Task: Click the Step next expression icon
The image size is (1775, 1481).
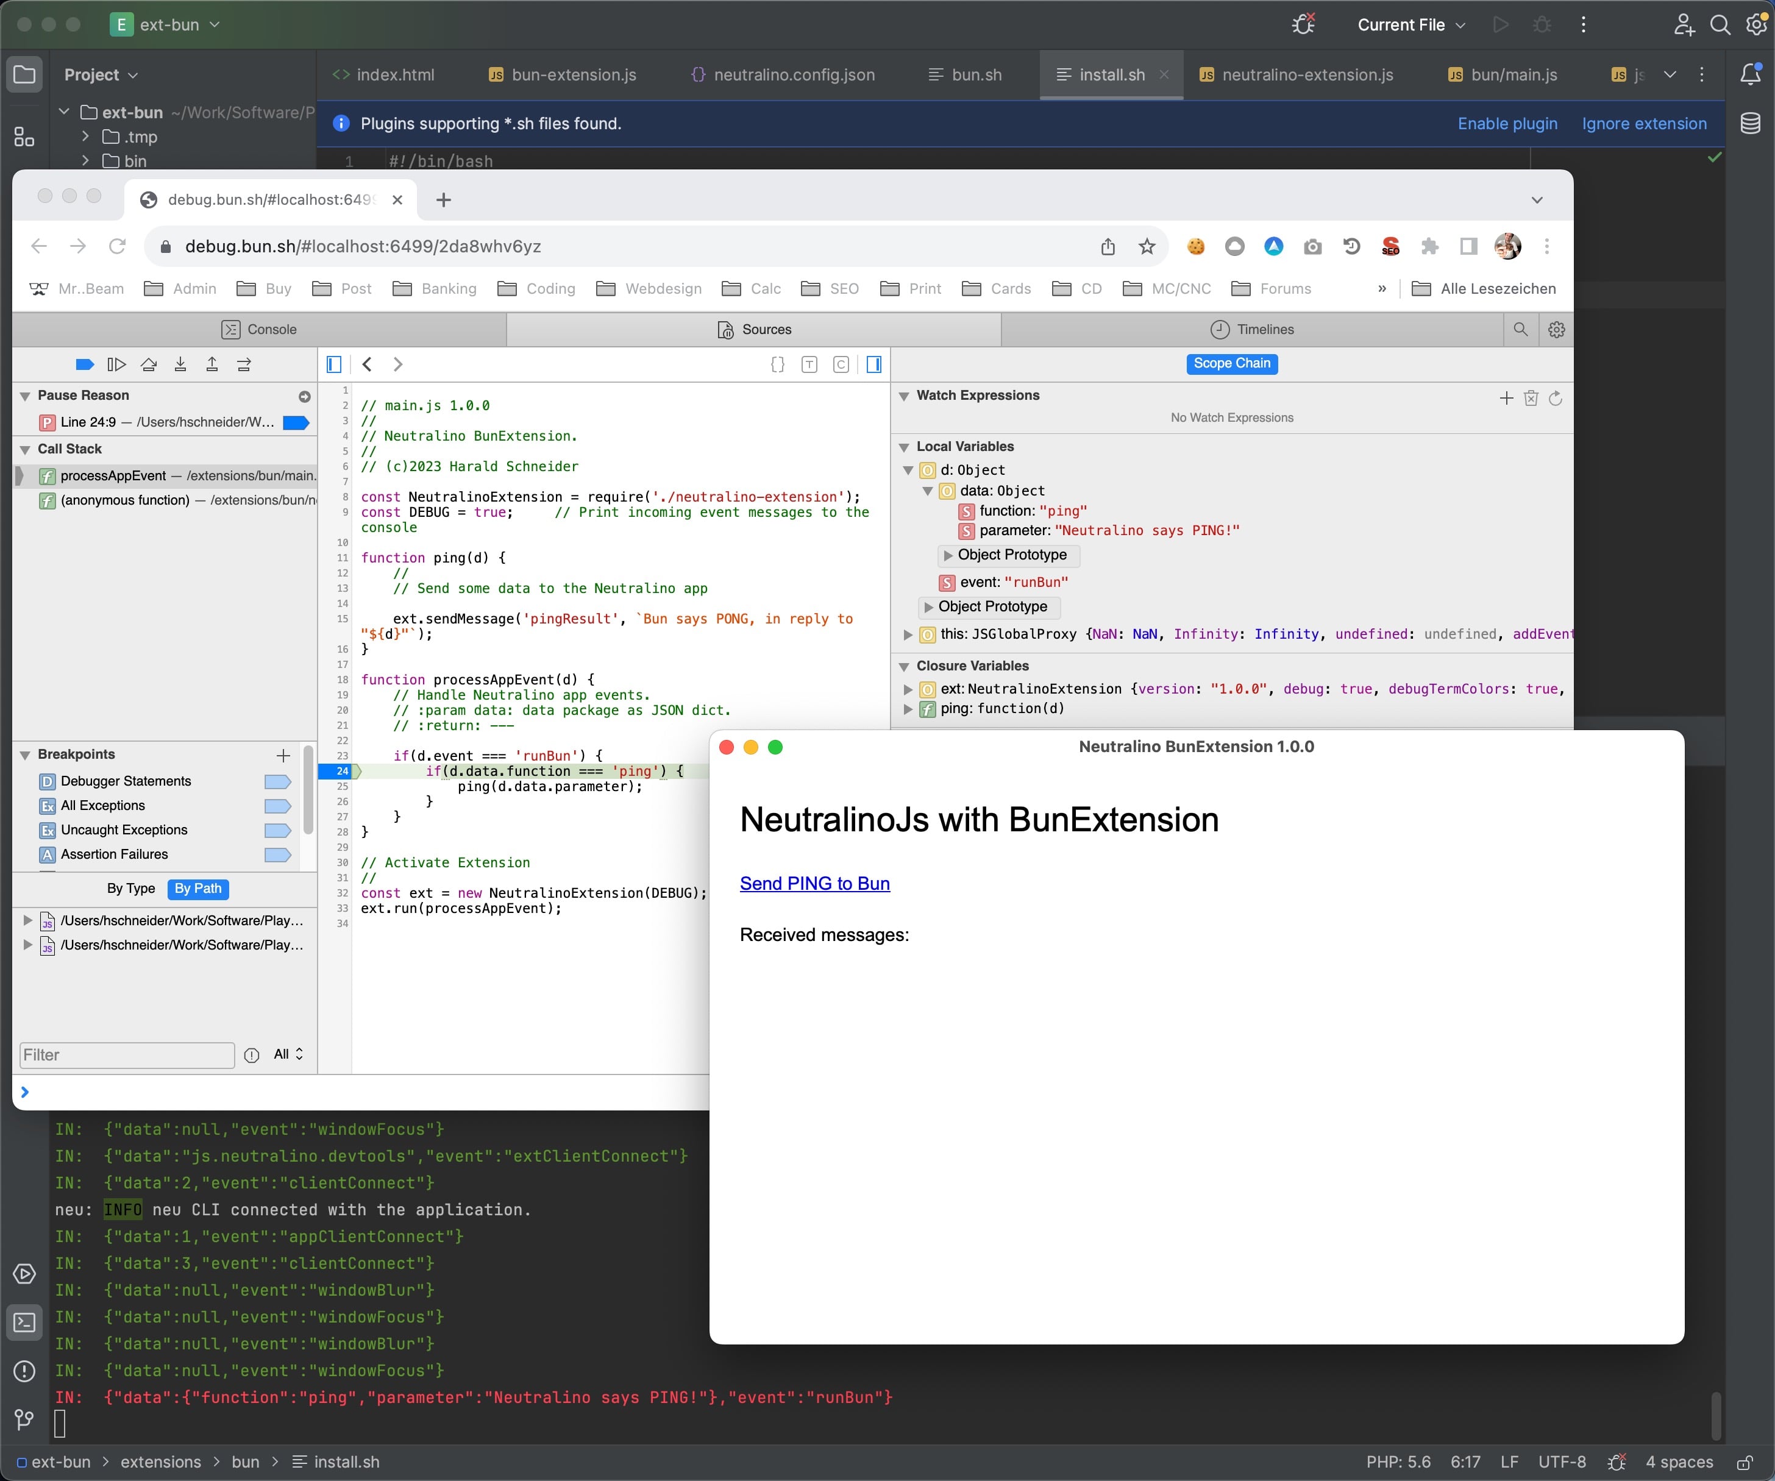Action: pos(244,364)
